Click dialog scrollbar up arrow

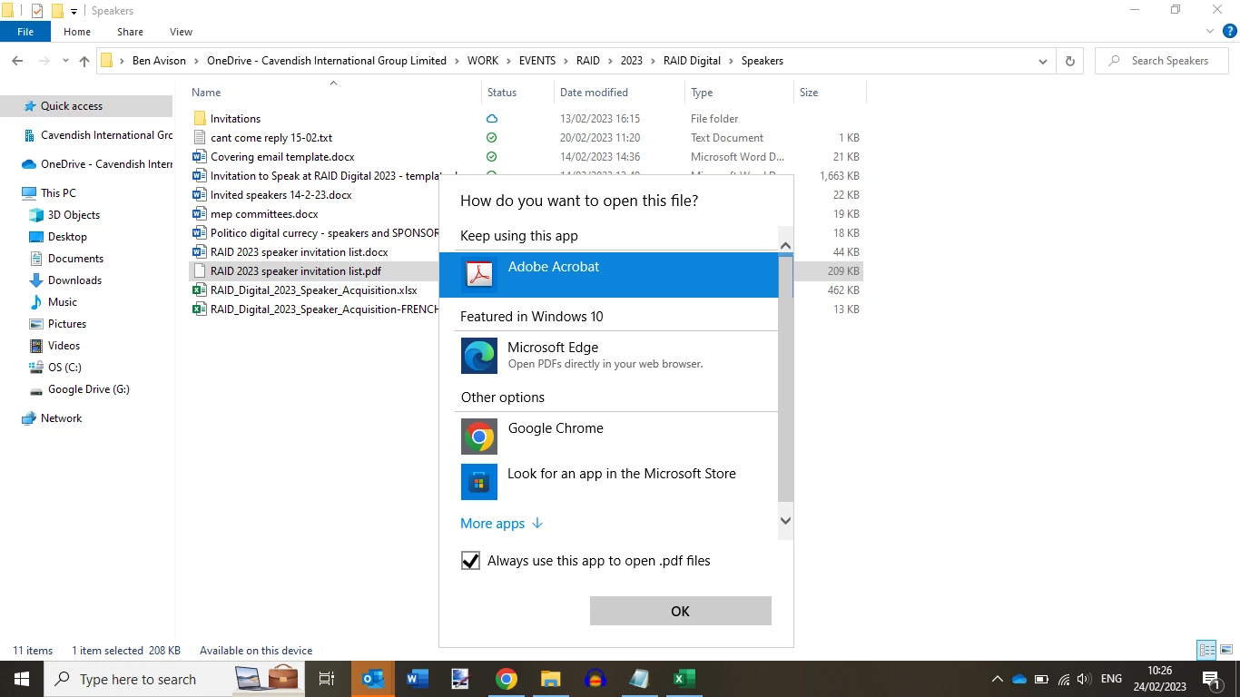(786, 245)
